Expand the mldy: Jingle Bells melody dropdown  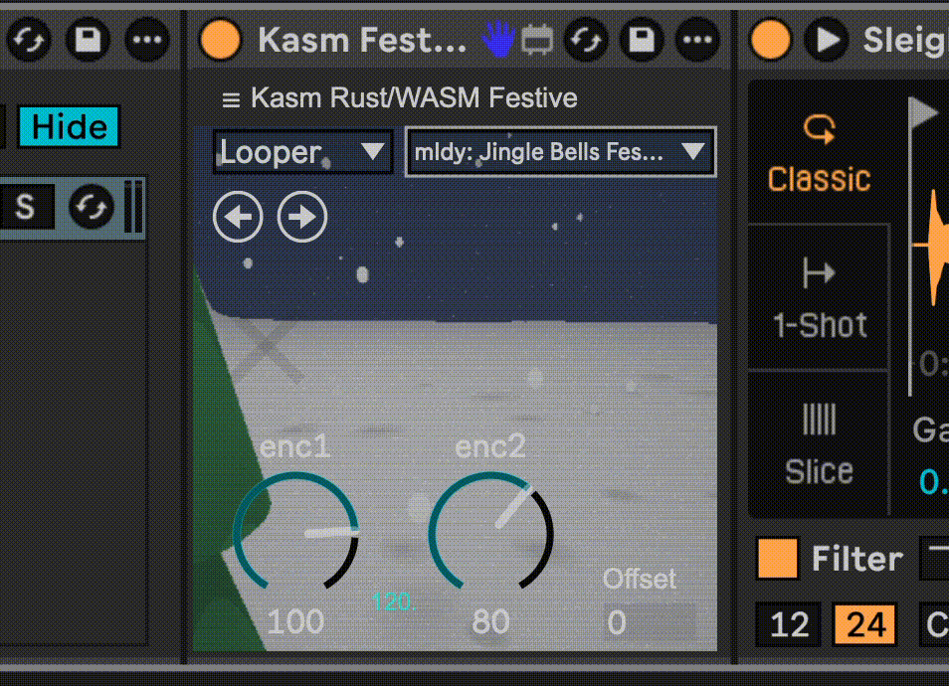click(x=560, y=152)
